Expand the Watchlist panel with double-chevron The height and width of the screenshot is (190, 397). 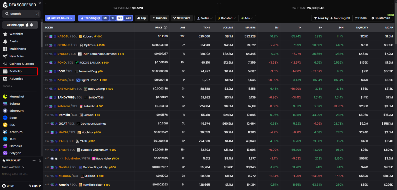pos(40,161)
